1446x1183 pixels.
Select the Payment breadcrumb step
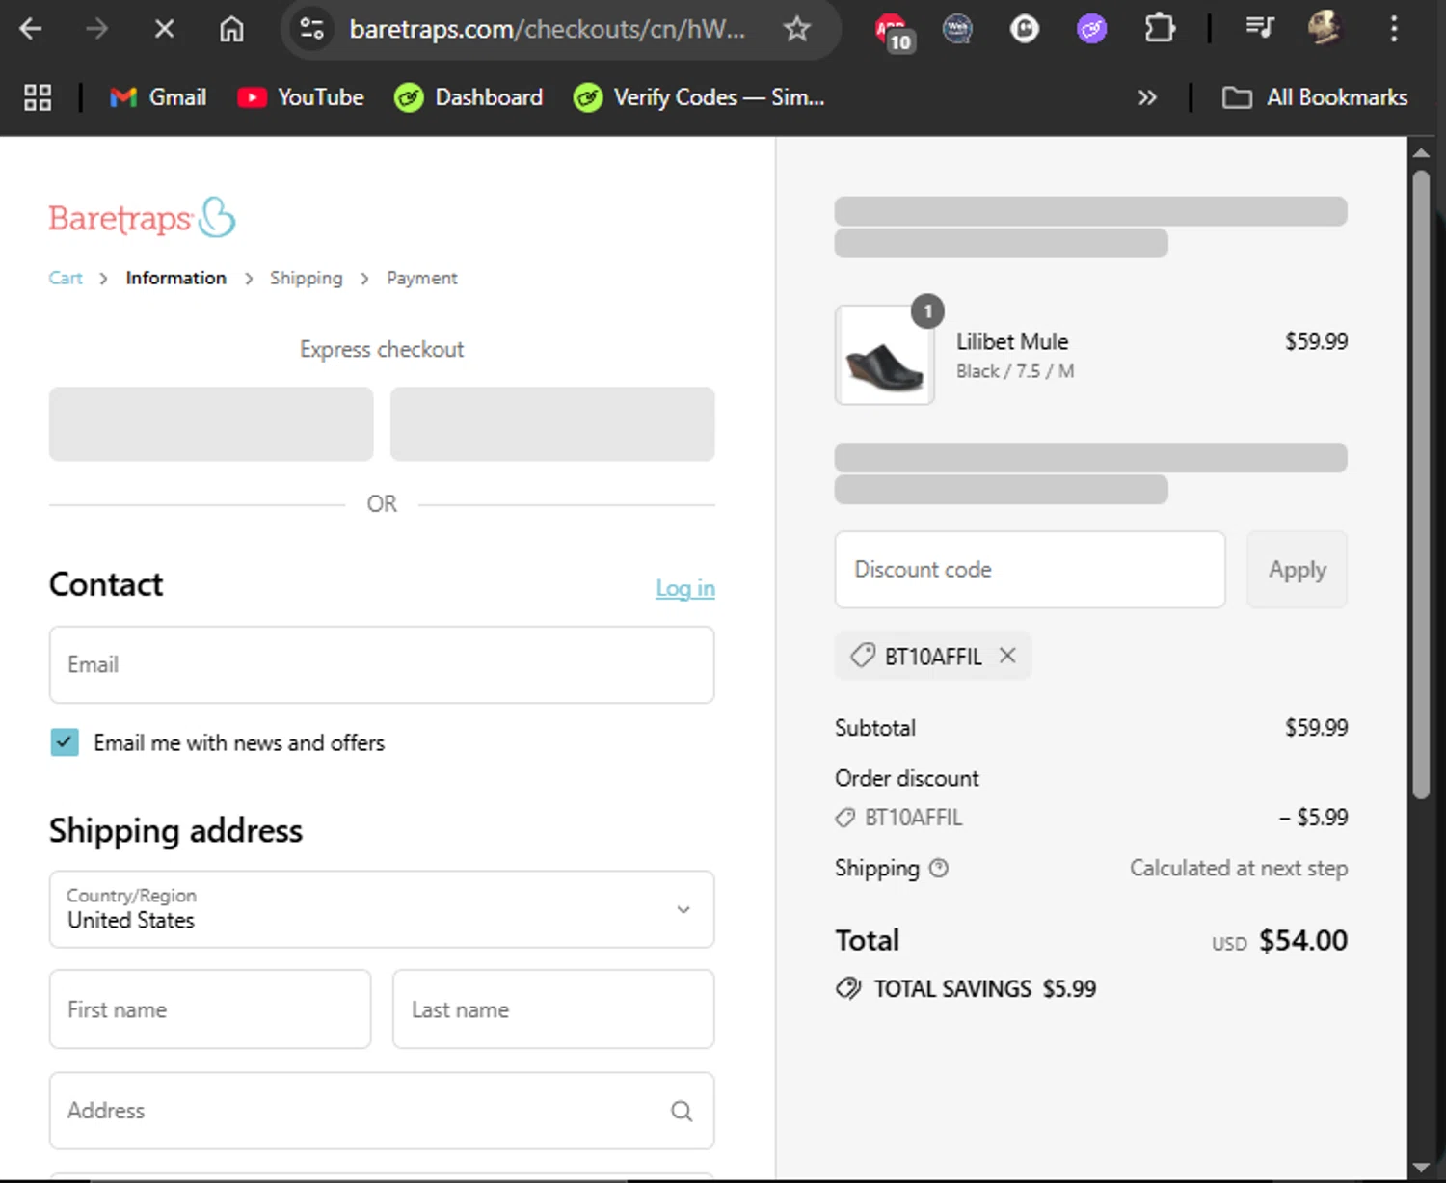(x=422, y=278)
